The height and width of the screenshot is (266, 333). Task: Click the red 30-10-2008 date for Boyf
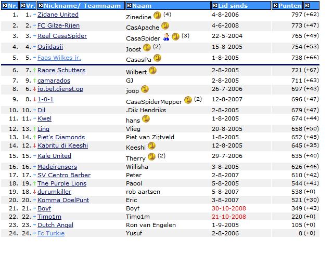click(x=225, y=208)
